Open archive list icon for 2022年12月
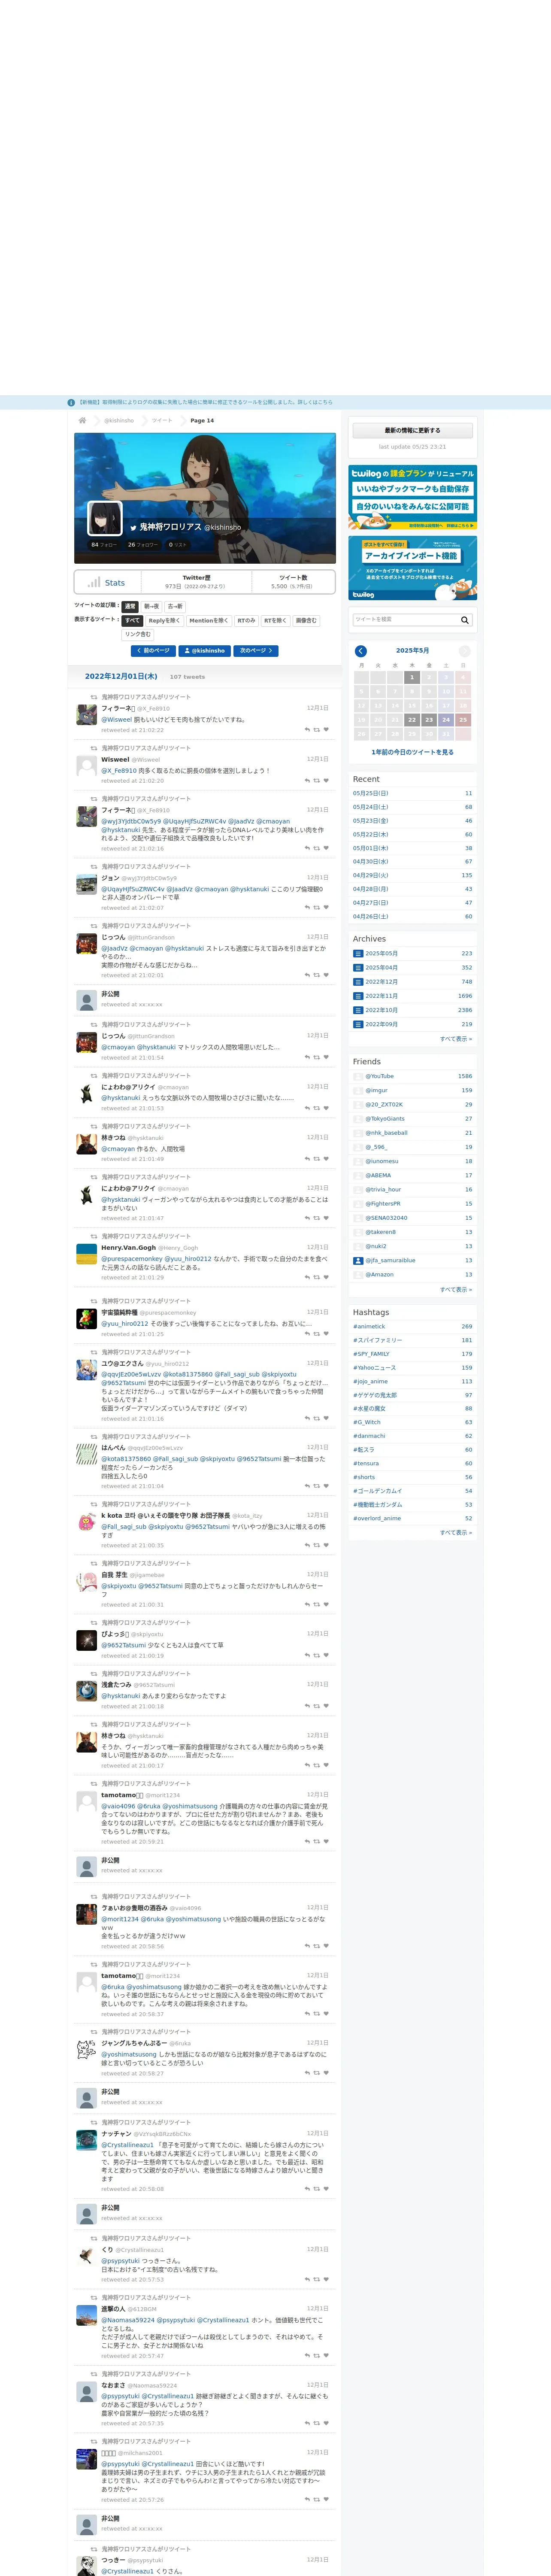This screenshot has width=551, height=2576. (x=358, y=982)
